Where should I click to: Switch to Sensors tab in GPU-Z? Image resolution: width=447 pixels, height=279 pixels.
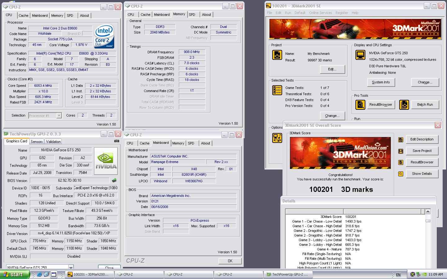pyautogui.click(x=37, y=142)
